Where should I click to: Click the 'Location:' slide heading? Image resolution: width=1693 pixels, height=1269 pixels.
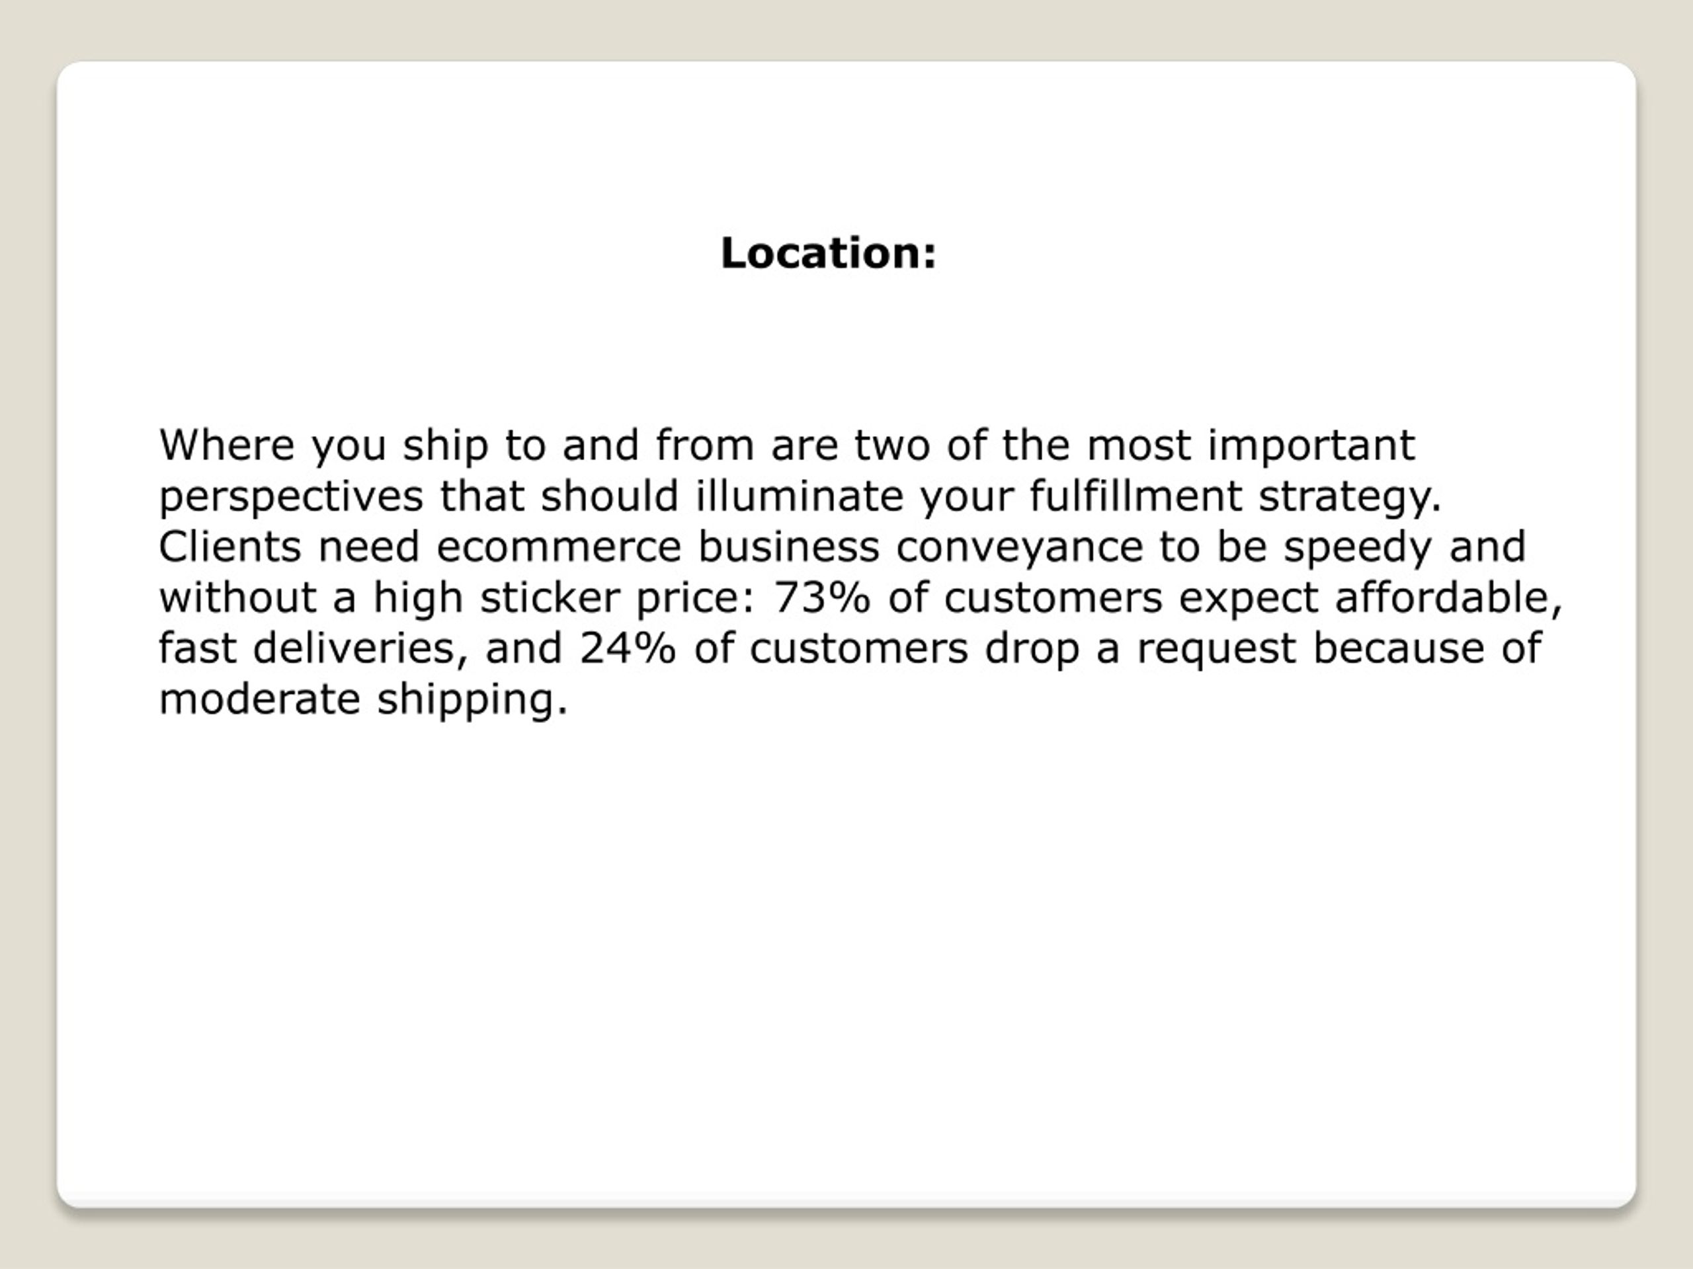[828, 253]
